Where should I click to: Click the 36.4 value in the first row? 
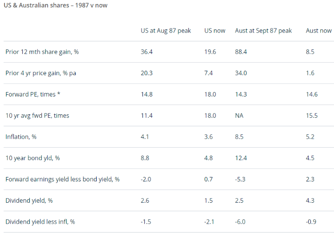[x=147, y=52]
